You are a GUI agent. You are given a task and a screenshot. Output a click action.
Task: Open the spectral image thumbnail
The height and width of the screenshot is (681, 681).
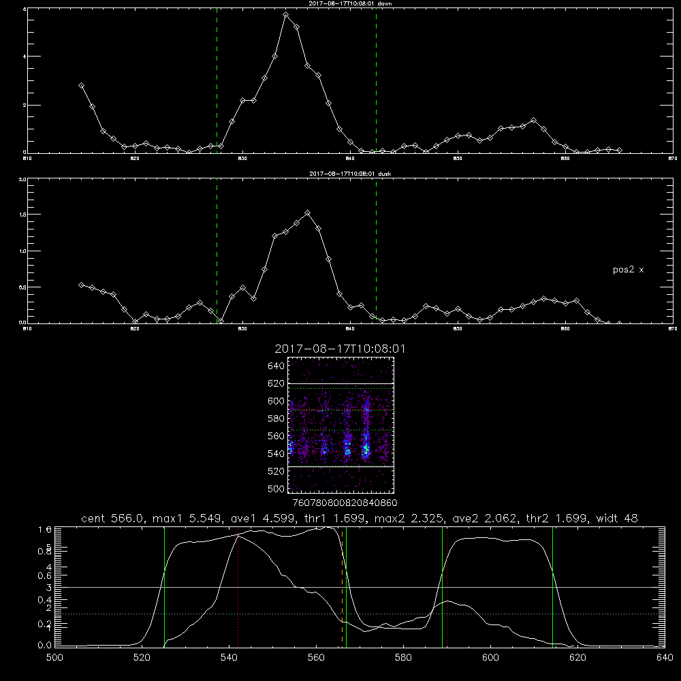click(x=341, y=425)
